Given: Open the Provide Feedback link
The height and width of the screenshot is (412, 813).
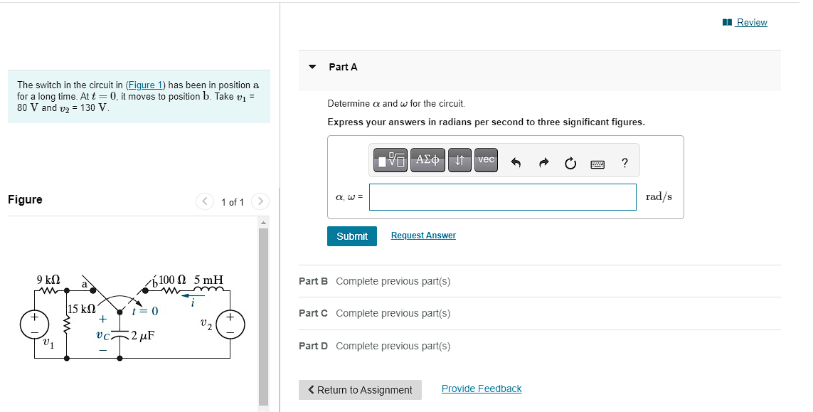Looking at the screenshot, I should [x=481, y=389].
